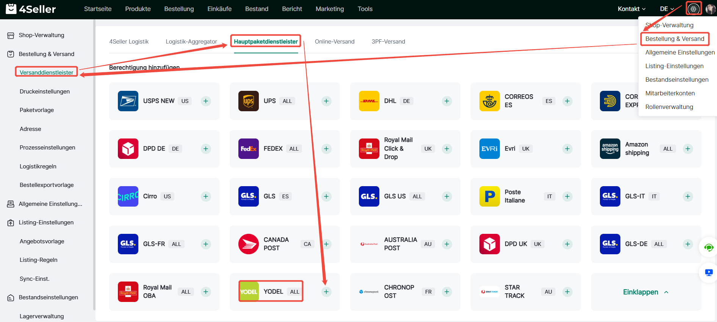Click plus icon for YODEL
Viewport: 717px width, 322px height.
tap(326, 292)
